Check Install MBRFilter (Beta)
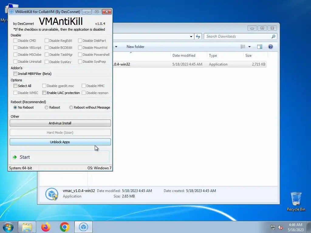311x233 pixels. (15, 74)
